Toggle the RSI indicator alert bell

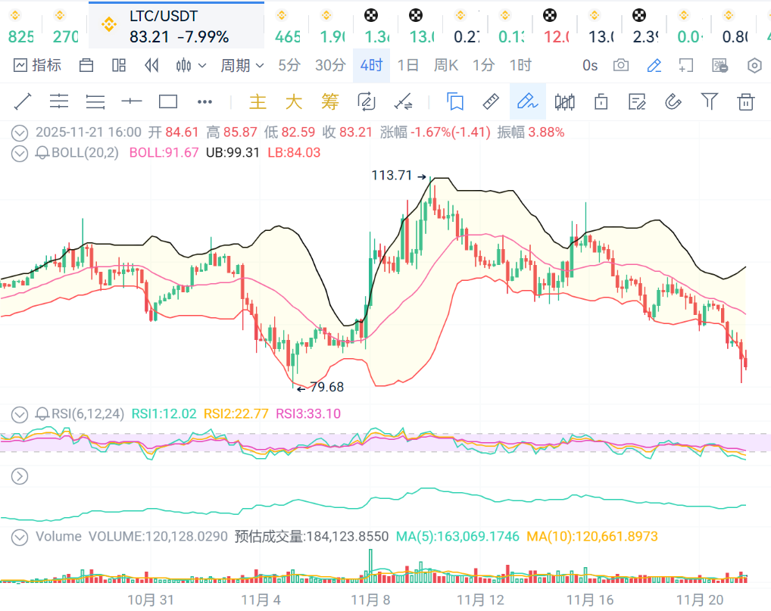(x=42, y=414)
